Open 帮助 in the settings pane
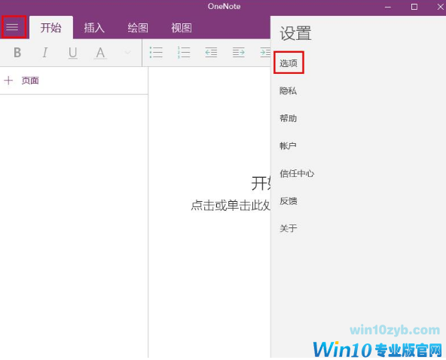The width and height of the screenshot is (446, 360). (x=288, y=118)
